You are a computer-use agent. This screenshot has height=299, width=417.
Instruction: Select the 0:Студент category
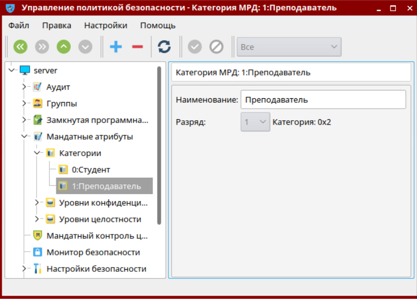91,170
